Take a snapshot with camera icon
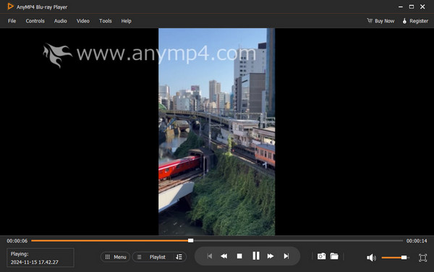The height and width of the screenshot is (272, 434). pyautogui.click(x=321, y=256)
